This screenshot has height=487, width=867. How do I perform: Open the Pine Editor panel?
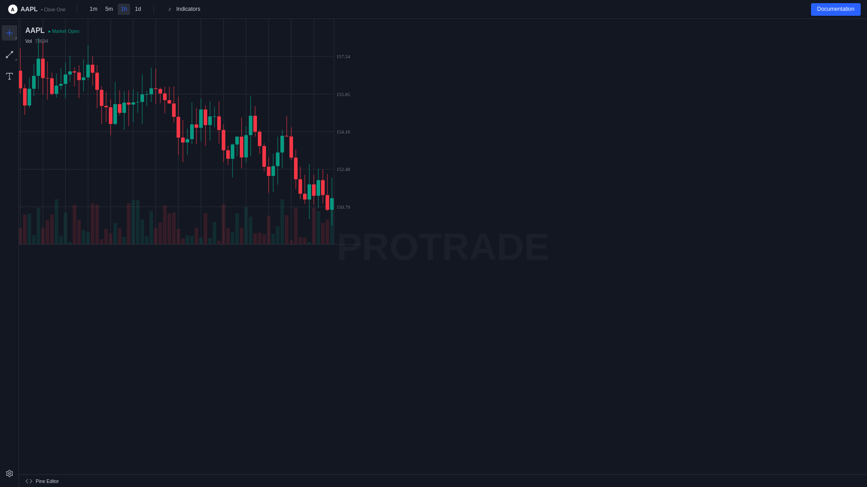[47, 481]
